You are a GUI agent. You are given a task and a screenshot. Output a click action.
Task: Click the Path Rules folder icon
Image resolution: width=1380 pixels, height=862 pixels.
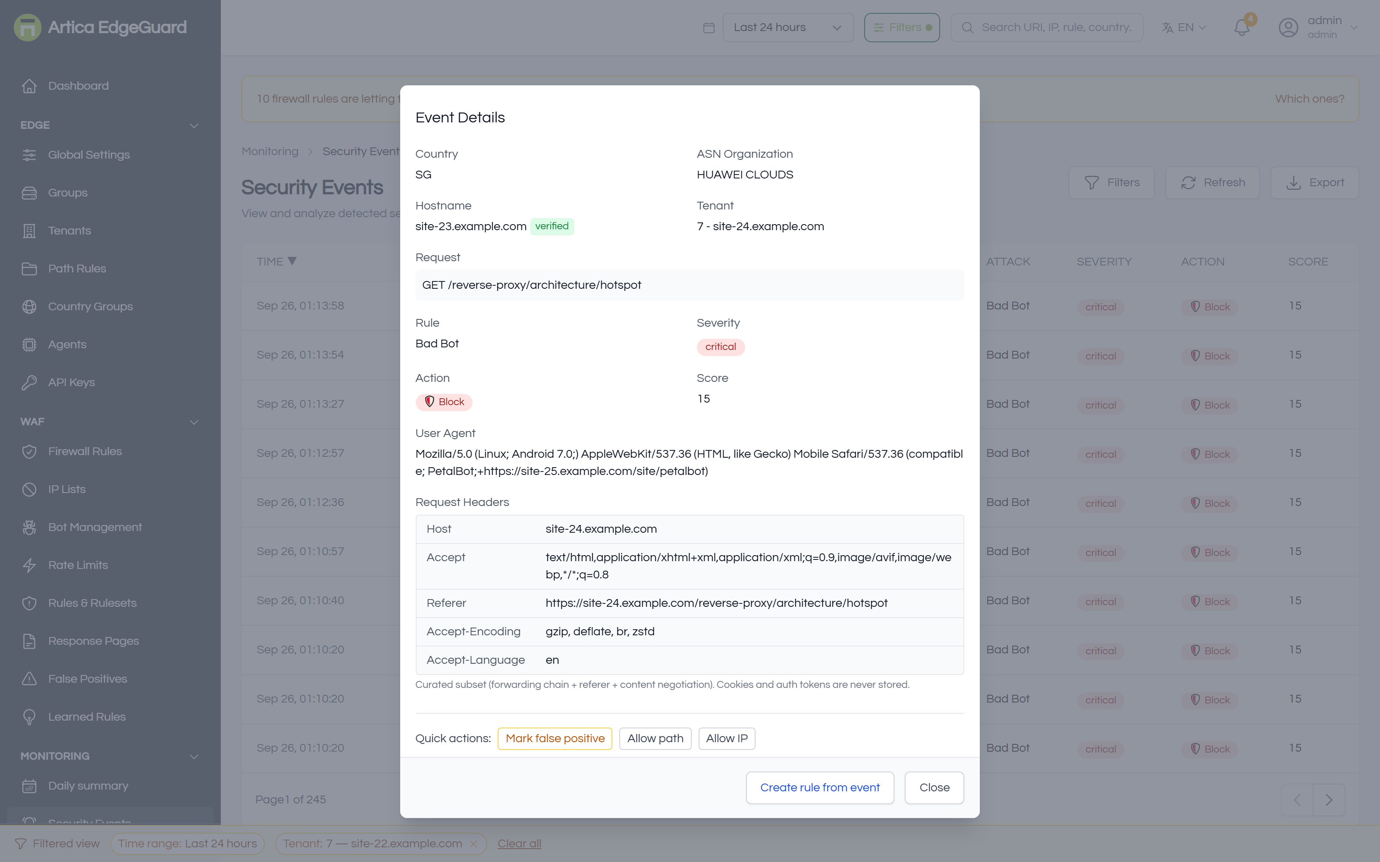click(x=29, y=269)
